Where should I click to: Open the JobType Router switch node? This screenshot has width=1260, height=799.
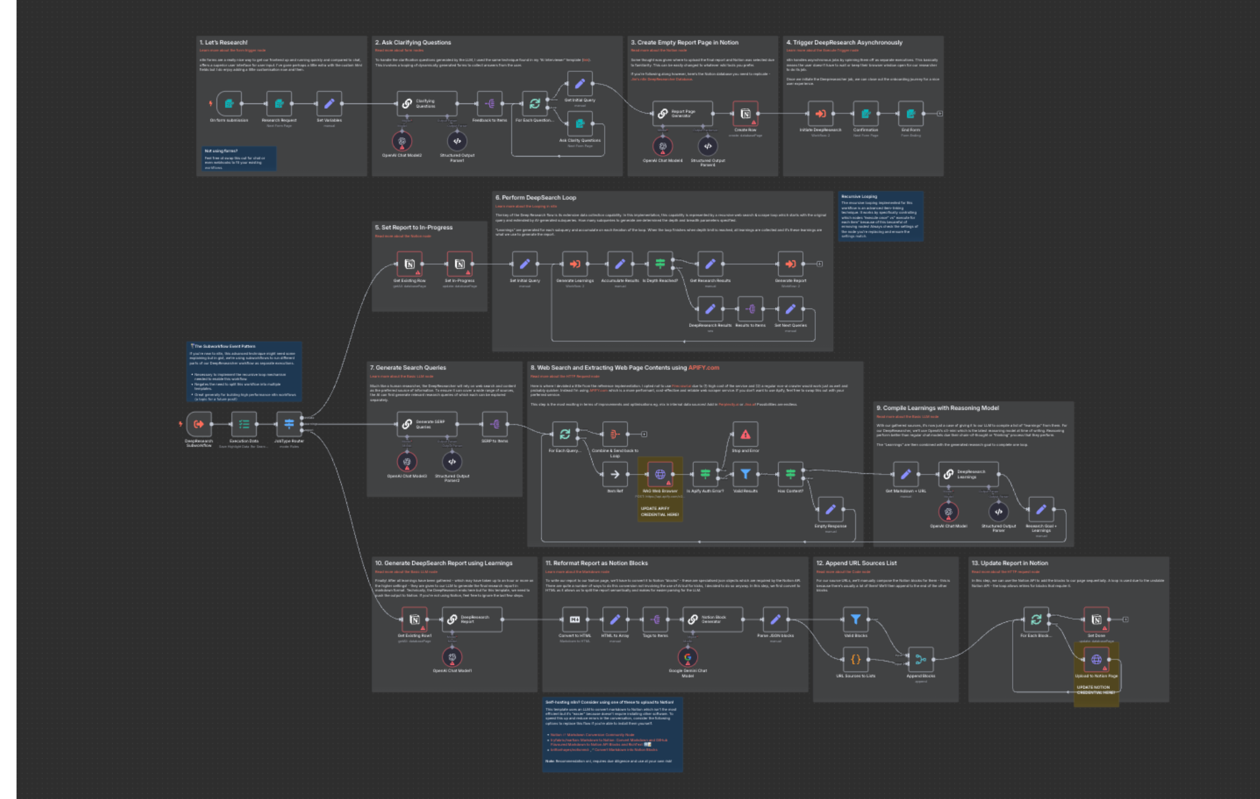tap(289, 423)
